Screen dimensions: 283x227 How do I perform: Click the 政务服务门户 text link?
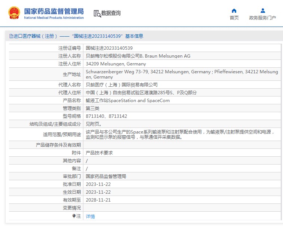click(x=262, y=18)
